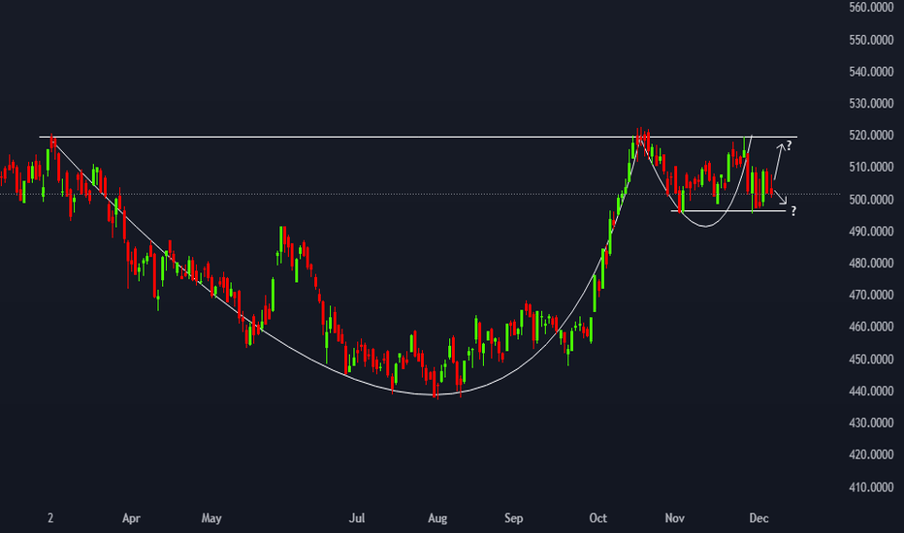Screen dimensions: 904x533
Task: Click the 480.0000 price axis label
Action: pos(871,263)
